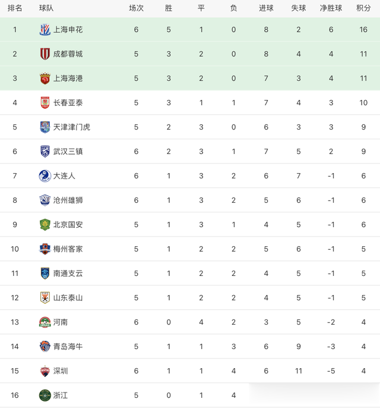Select the 北京国安 green badge
Image resolution: width=380 pixels, height=408 pixels.
(45, 224)
